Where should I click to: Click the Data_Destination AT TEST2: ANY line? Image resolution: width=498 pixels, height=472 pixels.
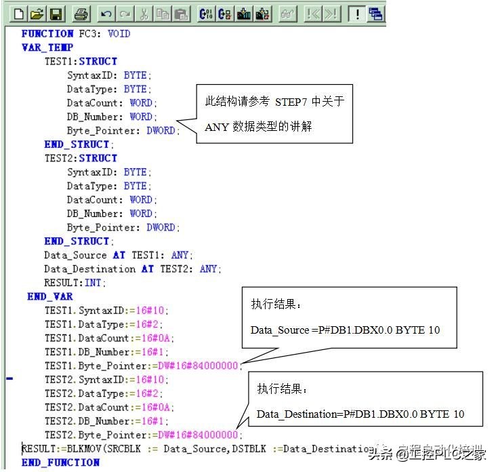click(x=132, y=269)
